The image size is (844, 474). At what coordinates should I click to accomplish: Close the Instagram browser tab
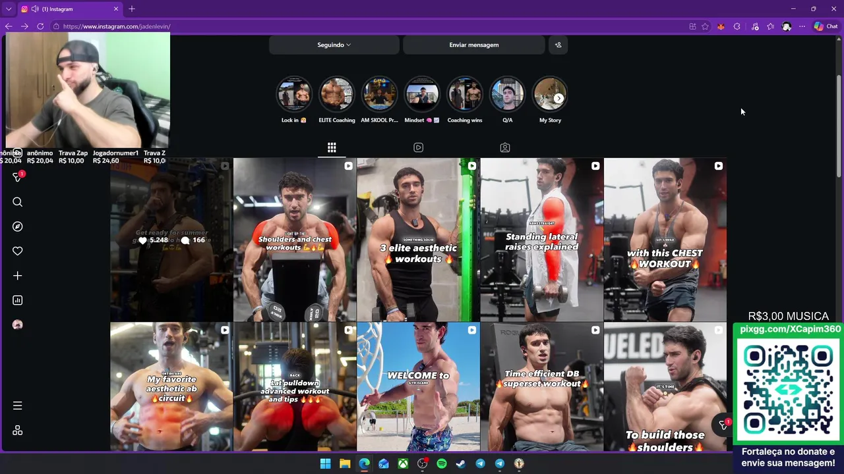pos(116,9)
